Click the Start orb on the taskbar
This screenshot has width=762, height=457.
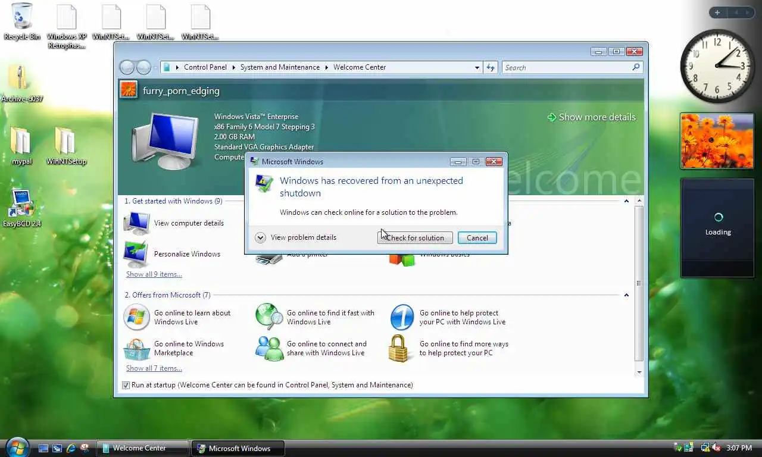[x=17, y=447]
